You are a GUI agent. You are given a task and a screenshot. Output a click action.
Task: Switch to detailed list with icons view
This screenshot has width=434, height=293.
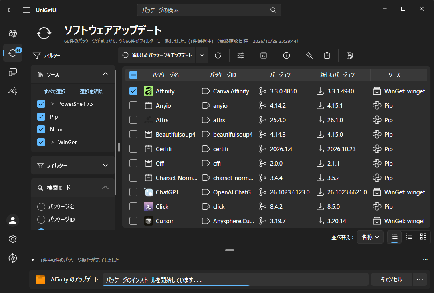pyautogui.click(x=408, y=237)
